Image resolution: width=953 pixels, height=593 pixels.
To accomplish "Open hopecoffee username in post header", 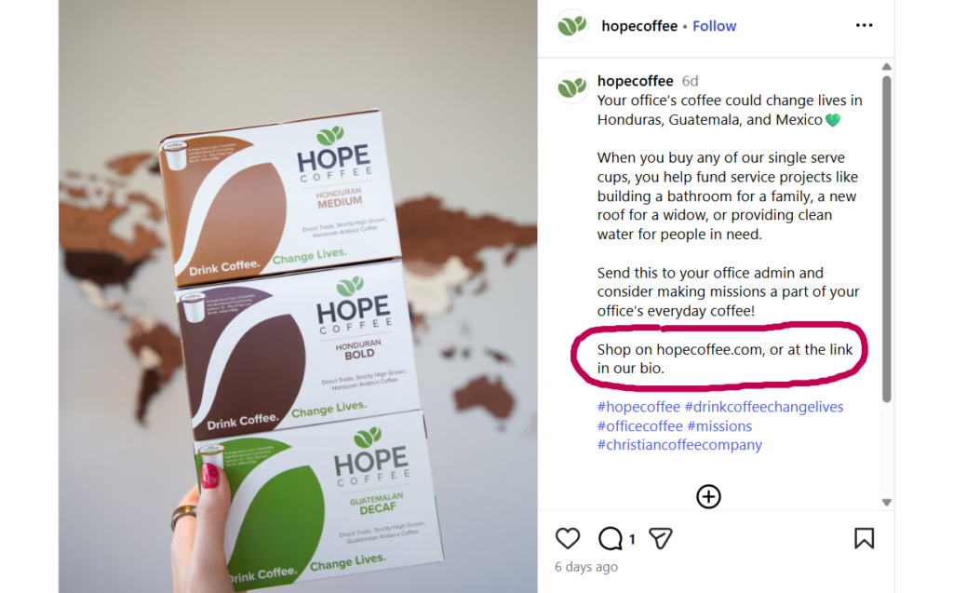I will 639,26.
